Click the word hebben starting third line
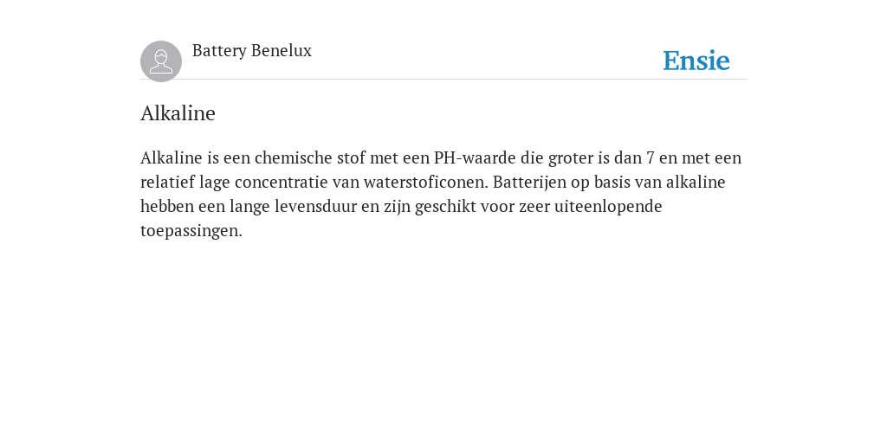Image resolution: width=887 pixels, height=443 pixels. [167, 206]
